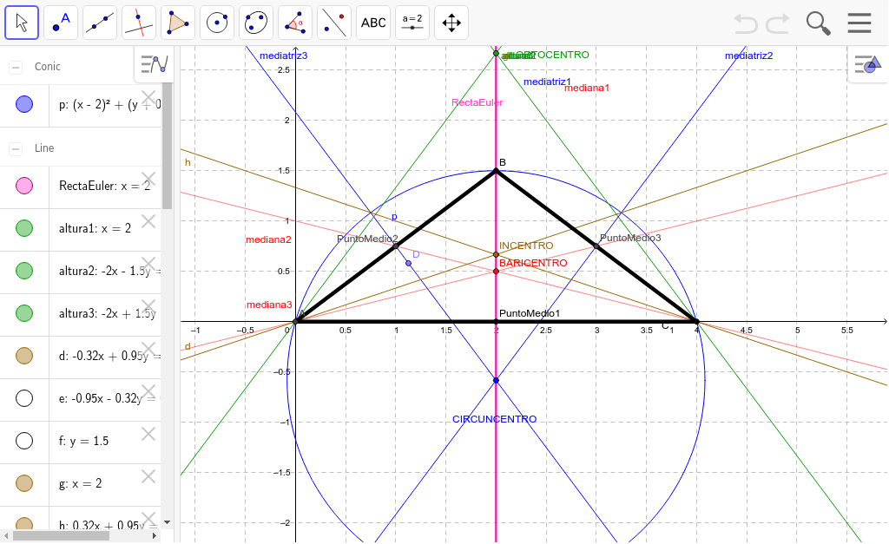Click vertex B of the triangle
Screen dimensions: 889x544
(496, 171)
